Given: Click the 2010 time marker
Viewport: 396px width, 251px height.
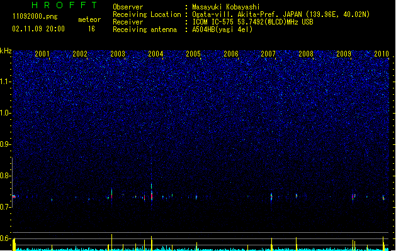Looking at the screenshot, I should tap(382, 53).
